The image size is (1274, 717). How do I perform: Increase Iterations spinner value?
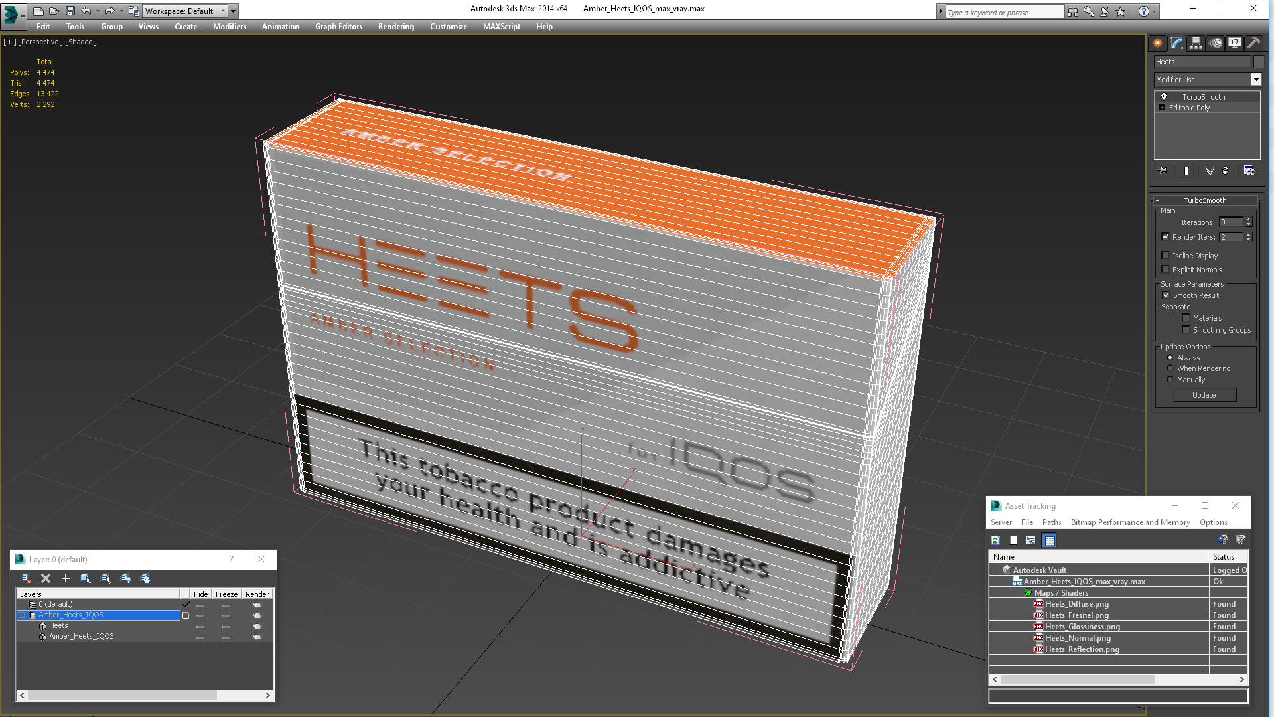1249,220
